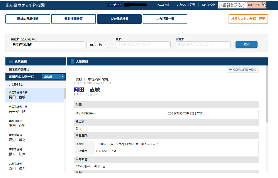Select 長谷部 剛 in the result list
Viewport: 278px width, 178px height.
point(35,109)
